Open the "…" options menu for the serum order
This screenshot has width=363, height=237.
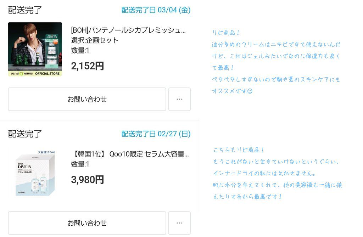click(x=180, y=223)
